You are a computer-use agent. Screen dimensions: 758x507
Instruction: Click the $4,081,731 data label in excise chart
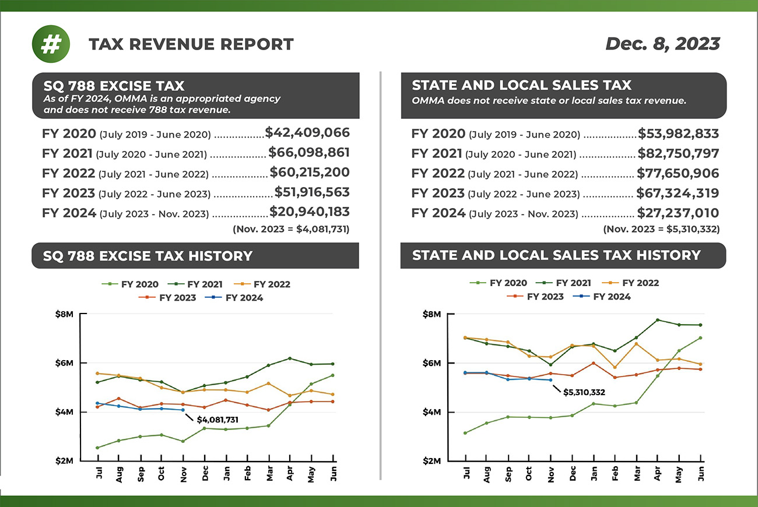pyautogui.click(x=217, y=420)
